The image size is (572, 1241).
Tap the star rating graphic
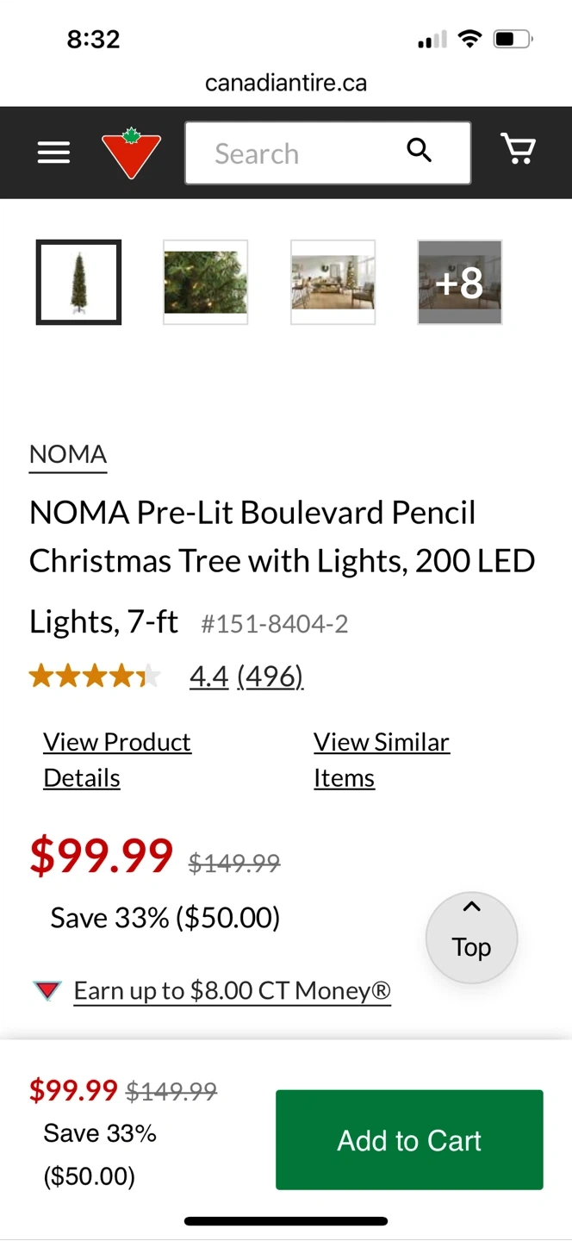click(95, 677)
